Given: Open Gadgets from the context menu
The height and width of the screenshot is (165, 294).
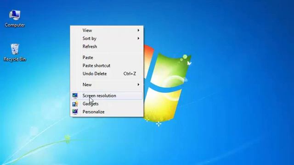Looking at the screenshot, I should (107, 104).
